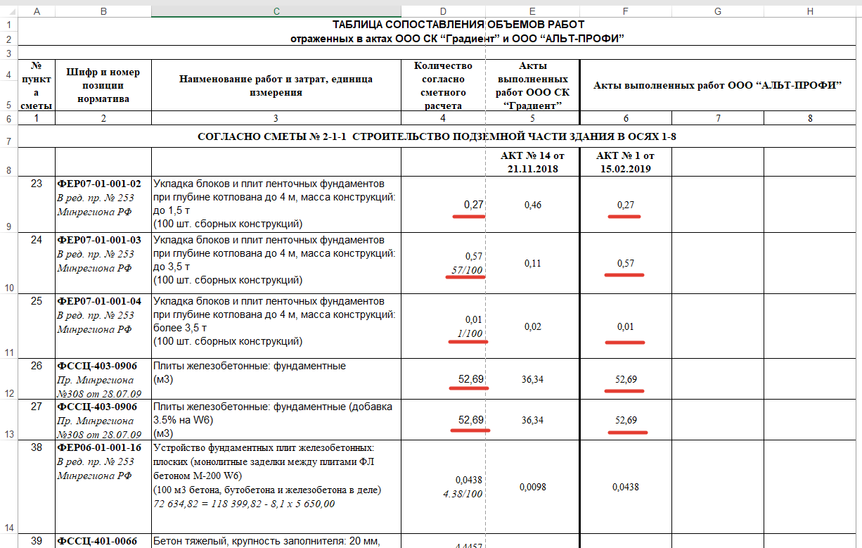Select the 'АКТ № 1 от 15.02.2019' cell

625,162
